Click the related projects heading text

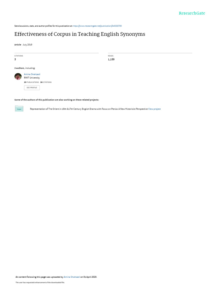pyautogui.click(x=57, y=100)
